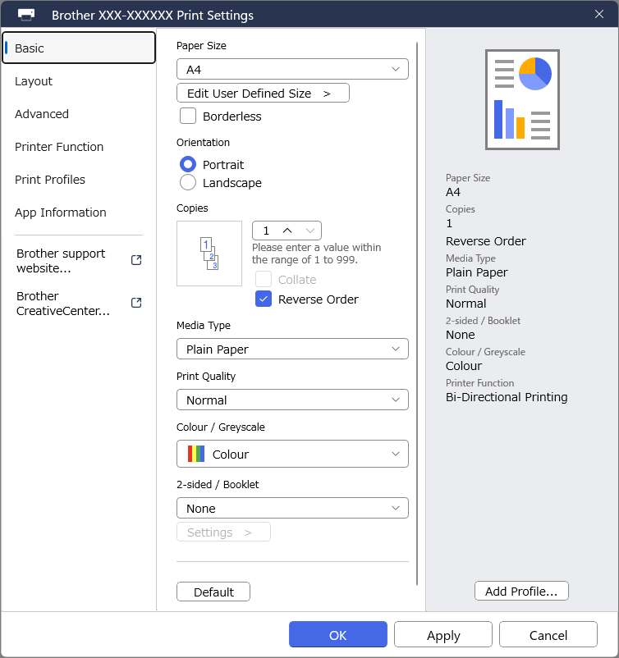This screenshot has height=658, width=619.
Task: Open the Paper Size dropdown
Action: point(292,69)
